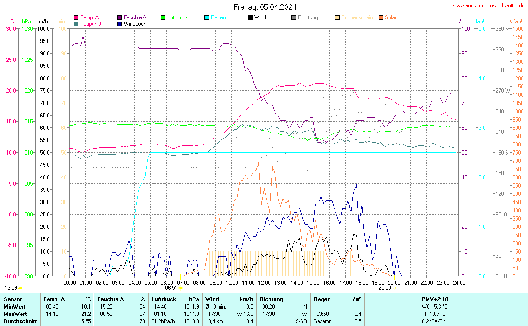
Task: Click the cyan Regen legend square
Action: (207, 17)
